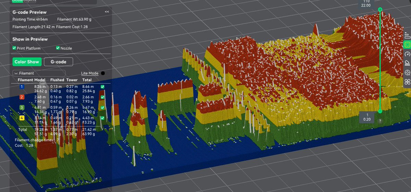Toggle visibility checkbox for filament 3
Screen dimensions: 411x192
[x=102, y=107]
